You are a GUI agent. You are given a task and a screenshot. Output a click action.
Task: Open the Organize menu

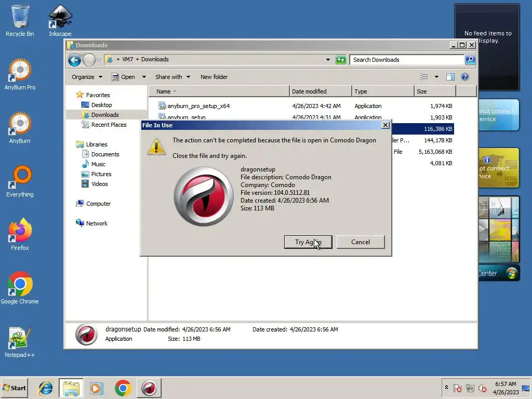[x=87, y=77]
